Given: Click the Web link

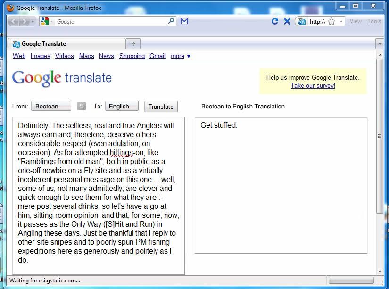Looking at the screenshot, I should tap(19, 56).
